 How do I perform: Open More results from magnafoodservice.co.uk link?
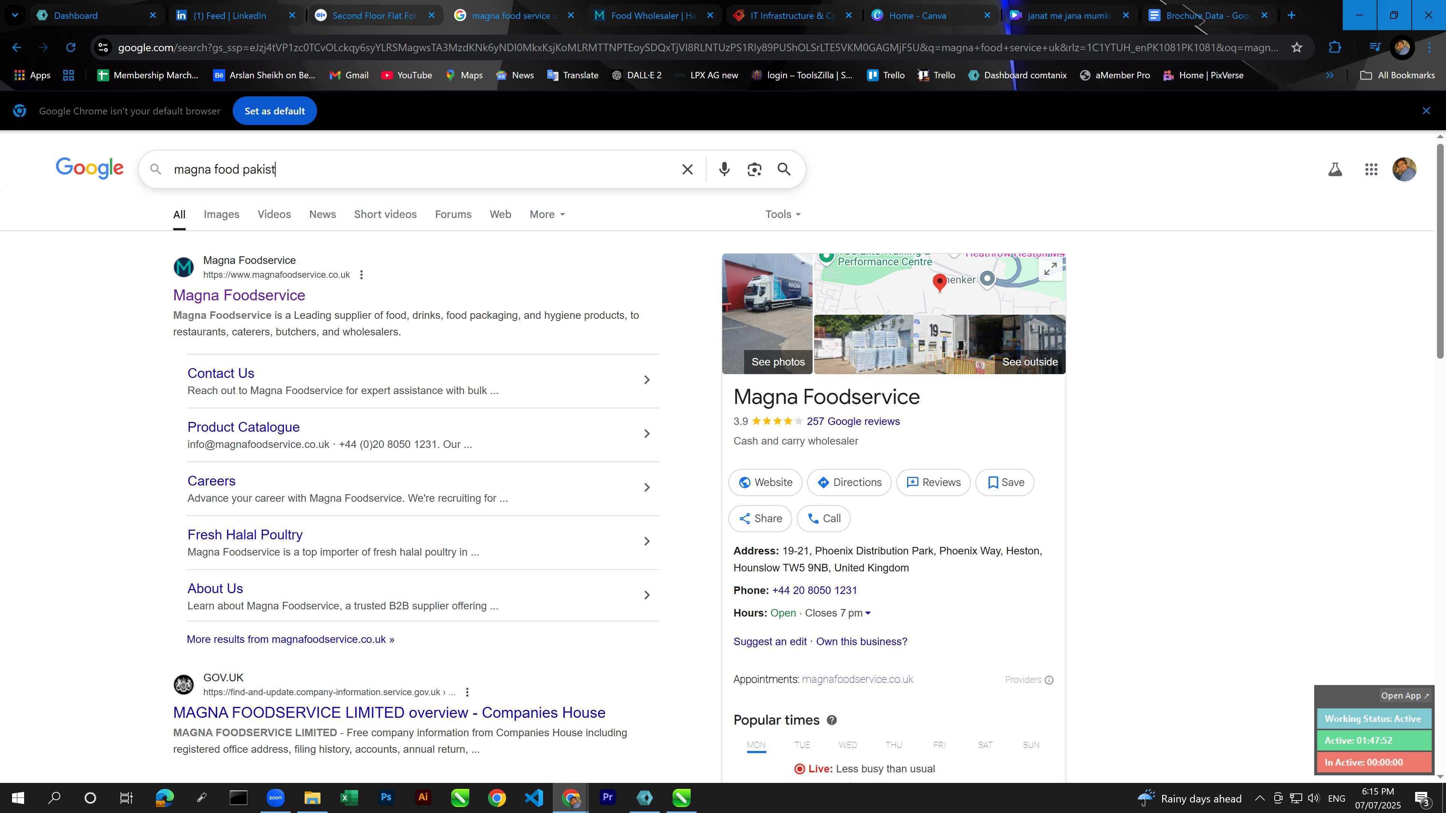tap(290, 639)
